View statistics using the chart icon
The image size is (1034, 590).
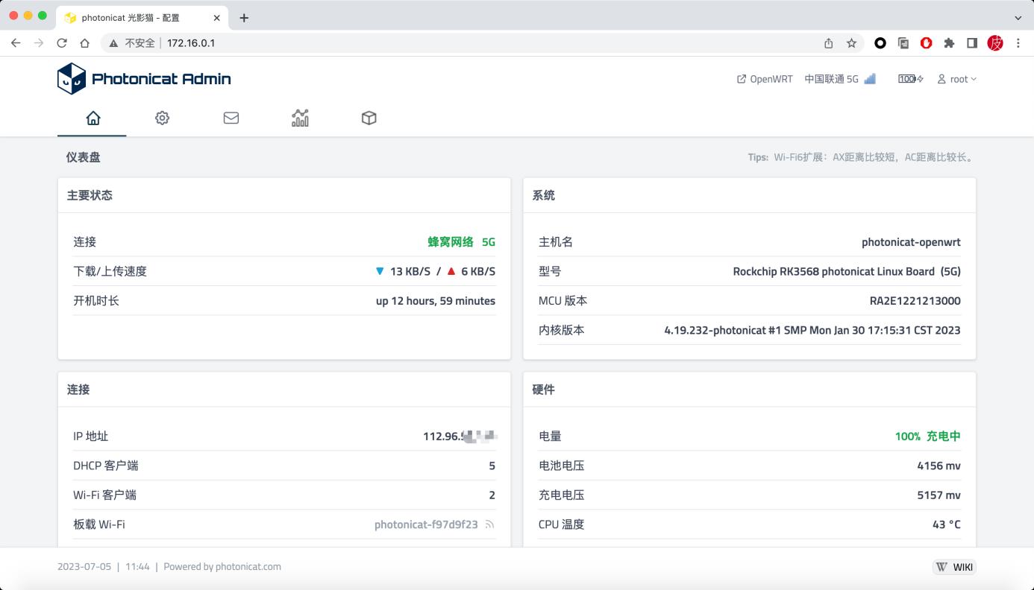point(300,118)
